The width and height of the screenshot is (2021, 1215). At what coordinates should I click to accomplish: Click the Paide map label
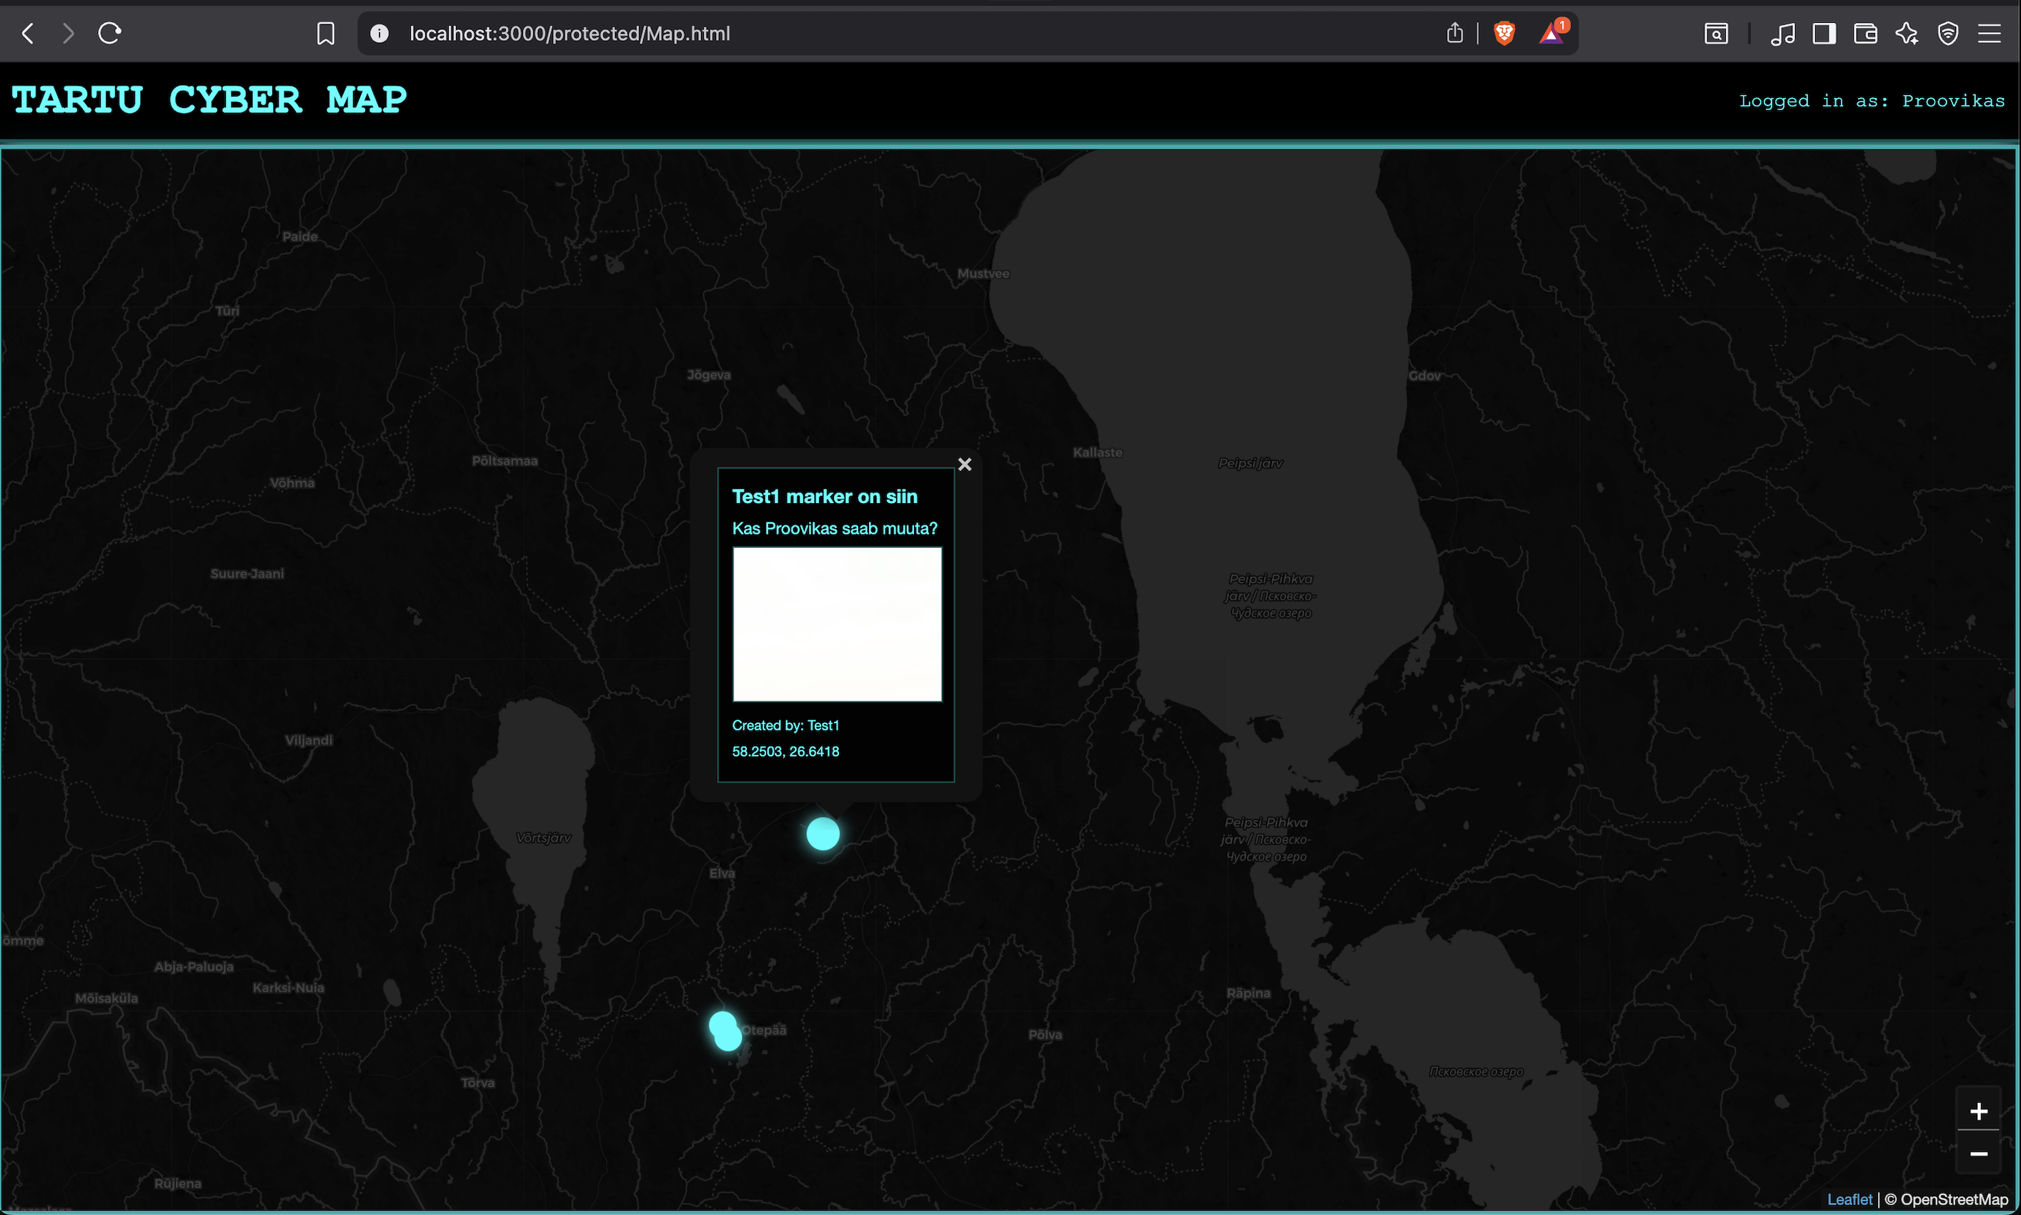[299, 237]
